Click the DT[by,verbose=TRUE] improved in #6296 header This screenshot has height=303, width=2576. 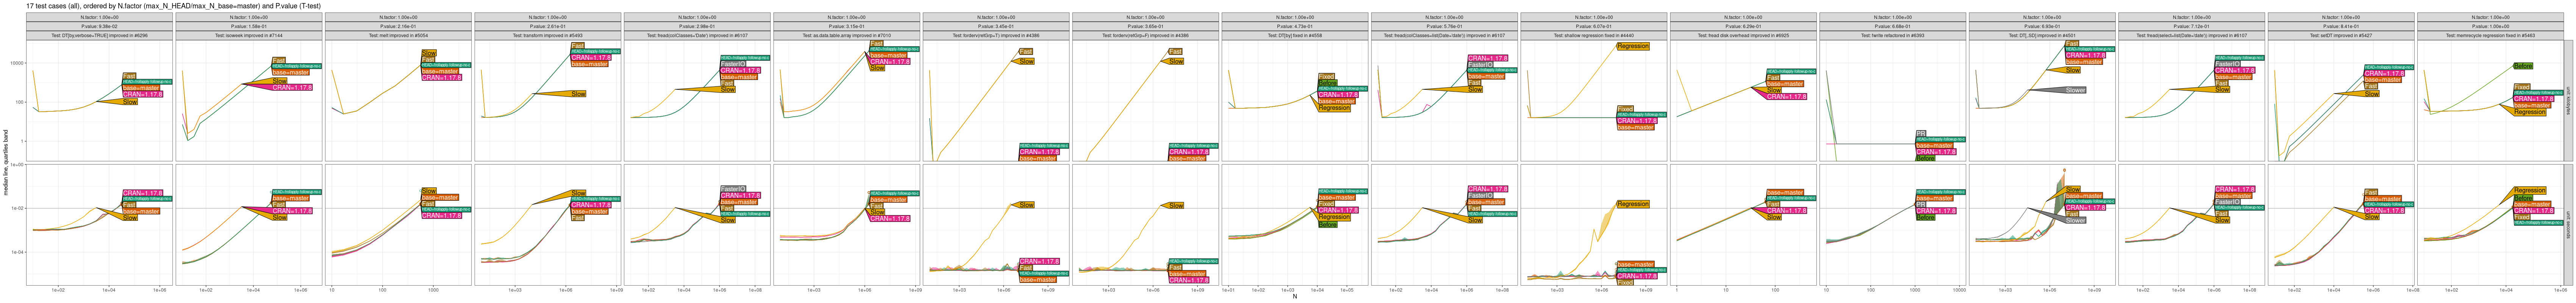tap(99, 35)
